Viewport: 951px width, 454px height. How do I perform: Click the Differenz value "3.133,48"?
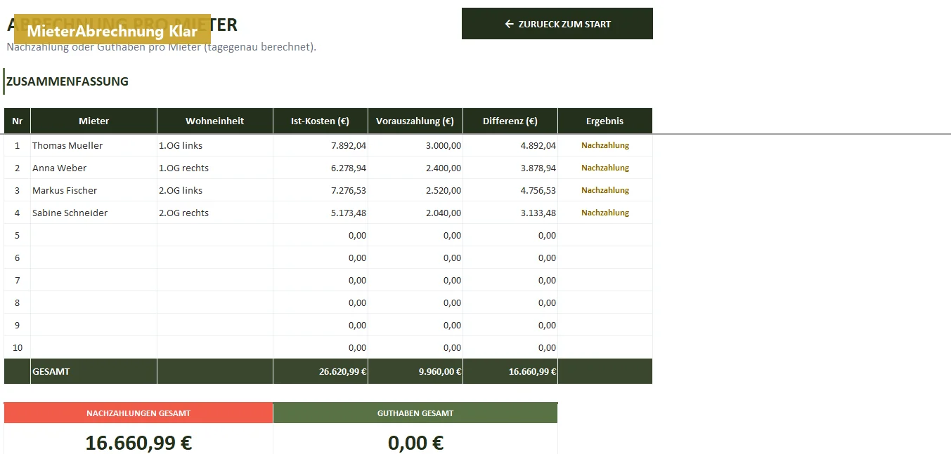(510, 213)
